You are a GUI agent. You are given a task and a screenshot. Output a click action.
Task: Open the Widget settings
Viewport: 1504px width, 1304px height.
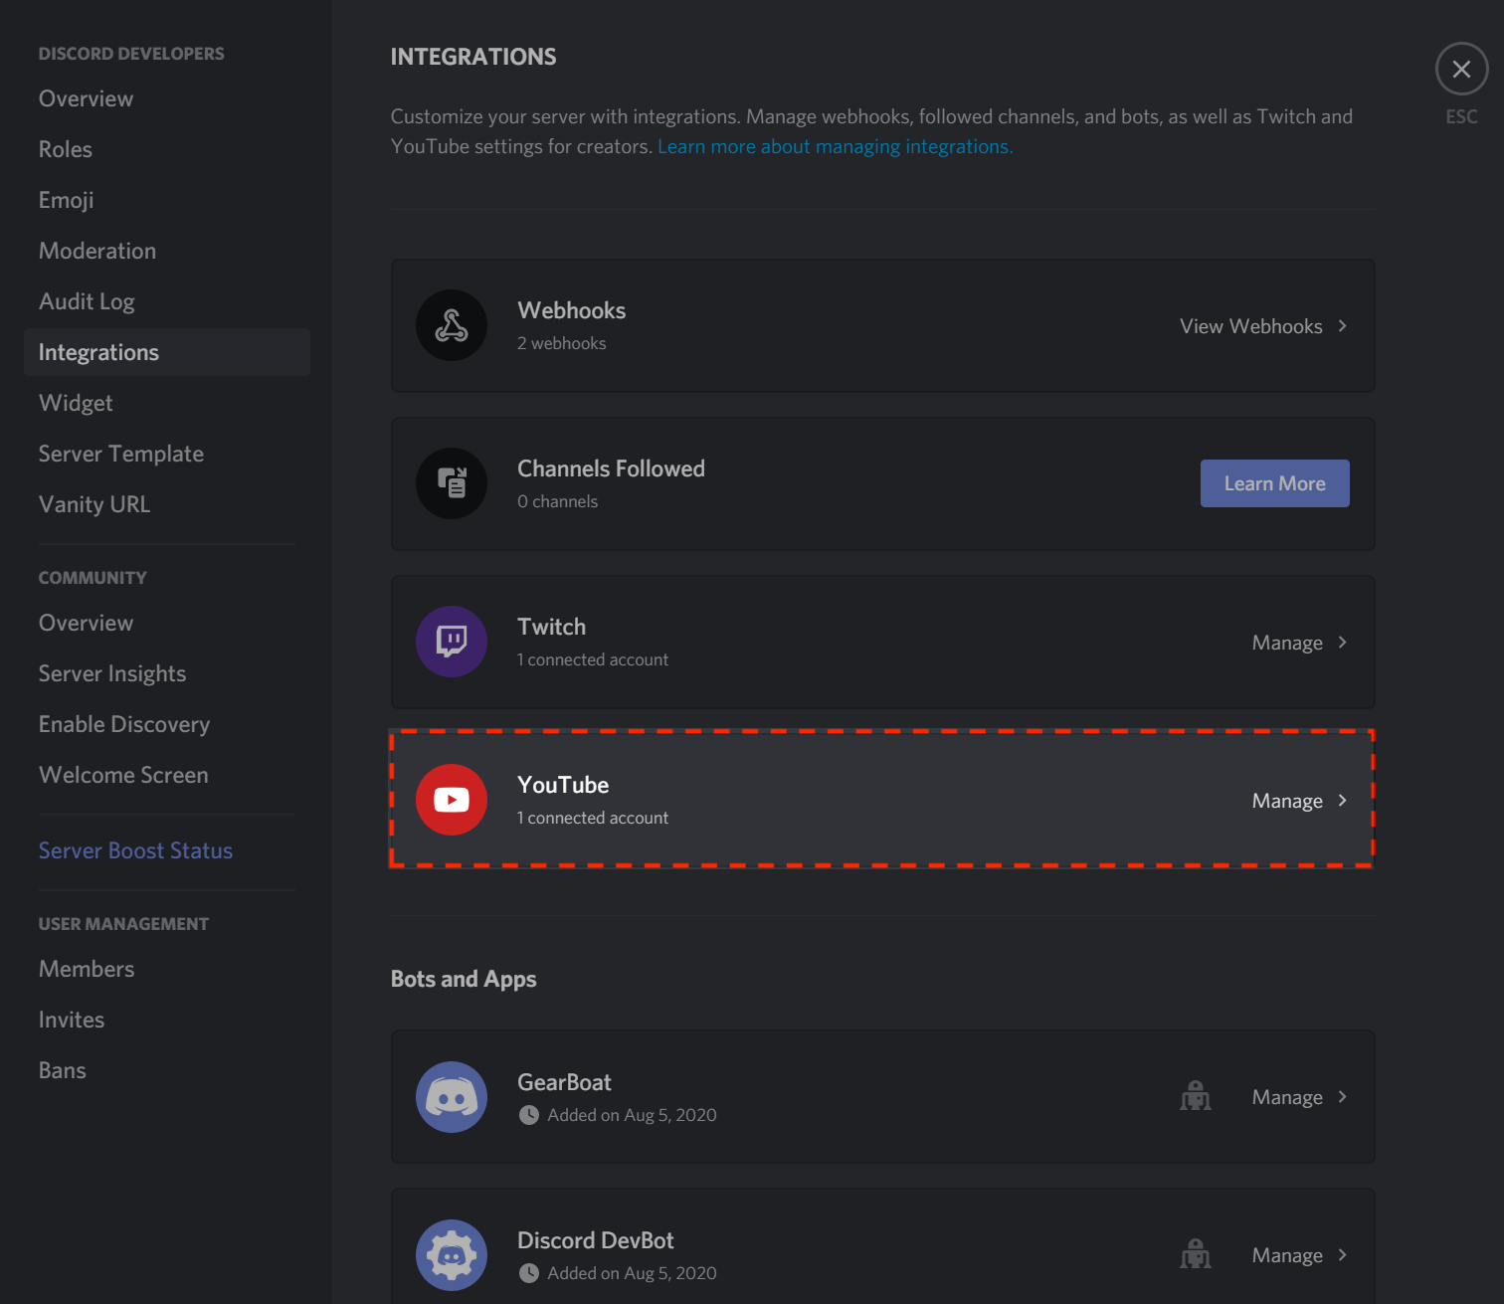[167, 403]
